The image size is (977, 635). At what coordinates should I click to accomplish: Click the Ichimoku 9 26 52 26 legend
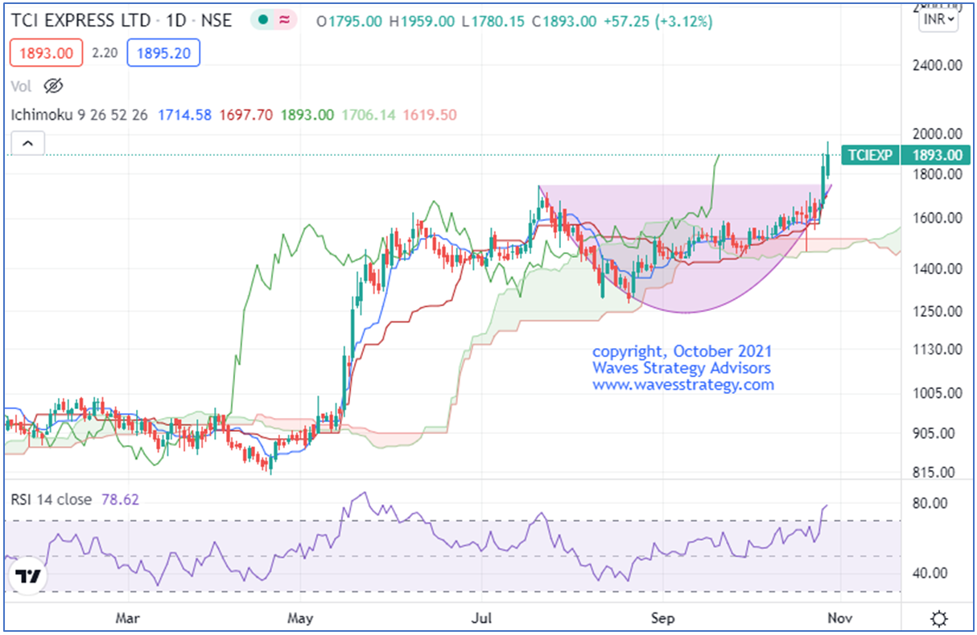[80, 115]
